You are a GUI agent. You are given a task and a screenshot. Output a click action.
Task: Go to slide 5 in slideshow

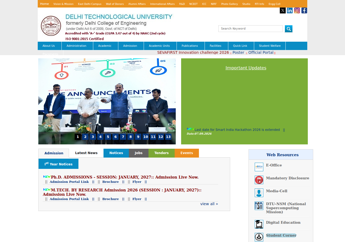[108, 137]
